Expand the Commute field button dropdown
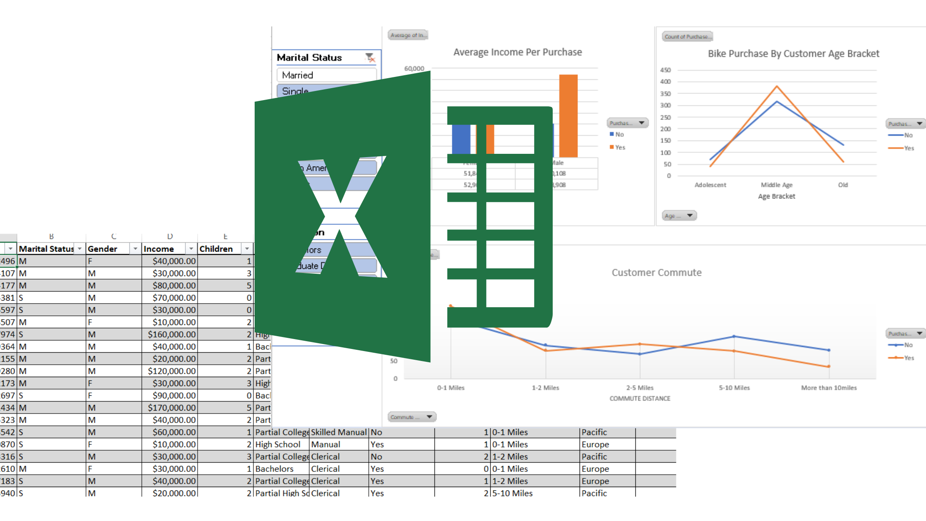 [x=429, y=417]
